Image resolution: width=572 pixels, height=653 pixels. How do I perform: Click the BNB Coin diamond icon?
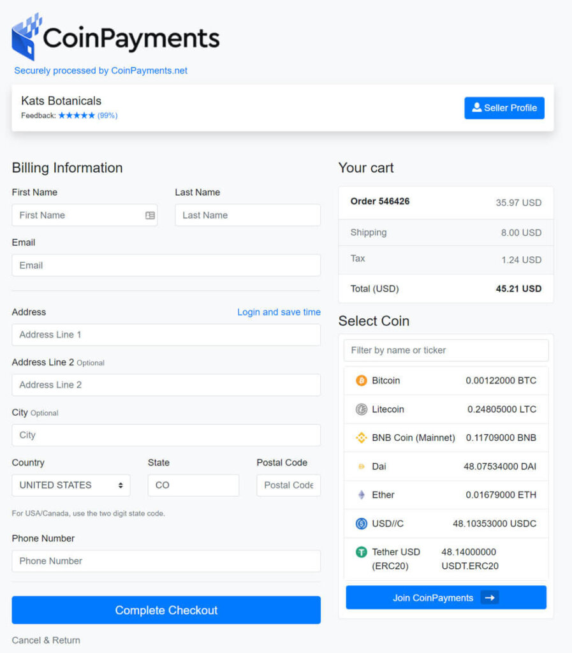coord(362,437)
